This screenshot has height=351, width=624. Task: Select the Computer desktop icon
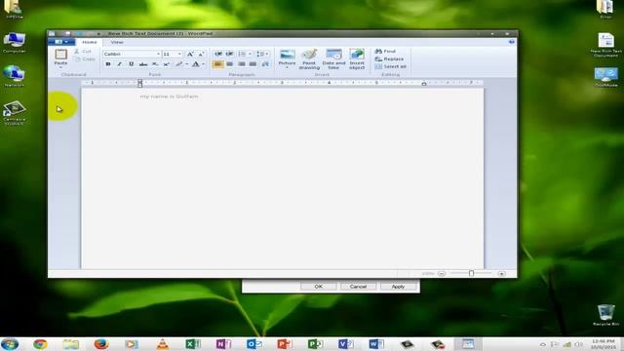point(15,43)
